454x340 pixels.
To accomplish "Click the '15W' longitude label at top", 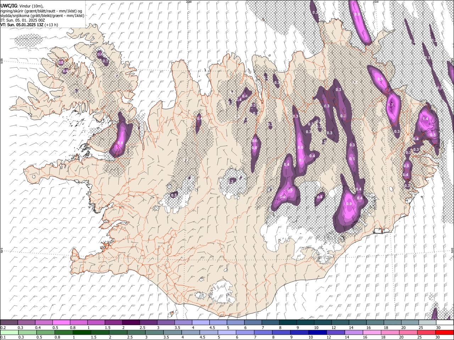I will tap(376, 2).
